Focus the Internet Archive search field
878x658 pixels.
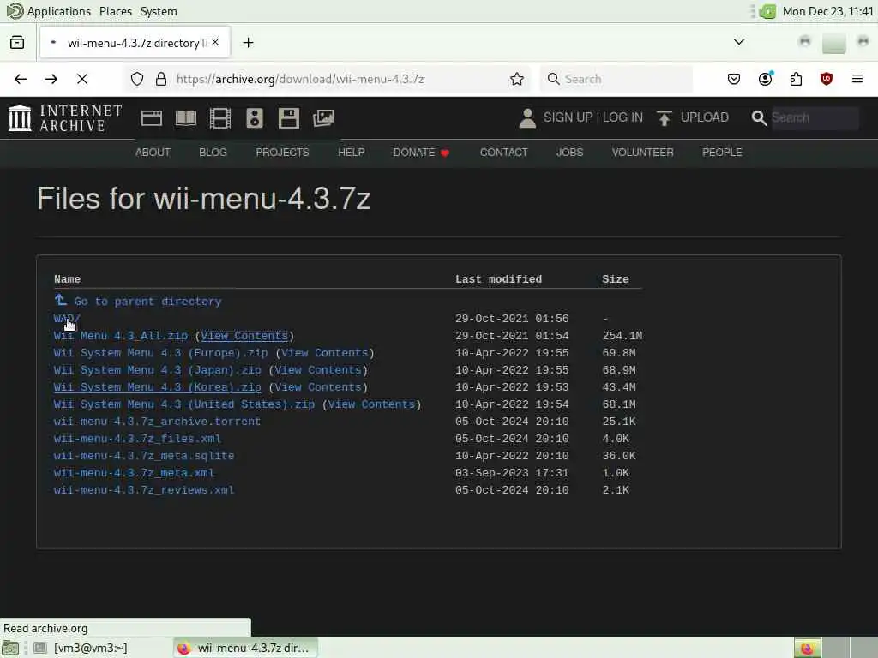pyautogui.click(x=815, y=117)
